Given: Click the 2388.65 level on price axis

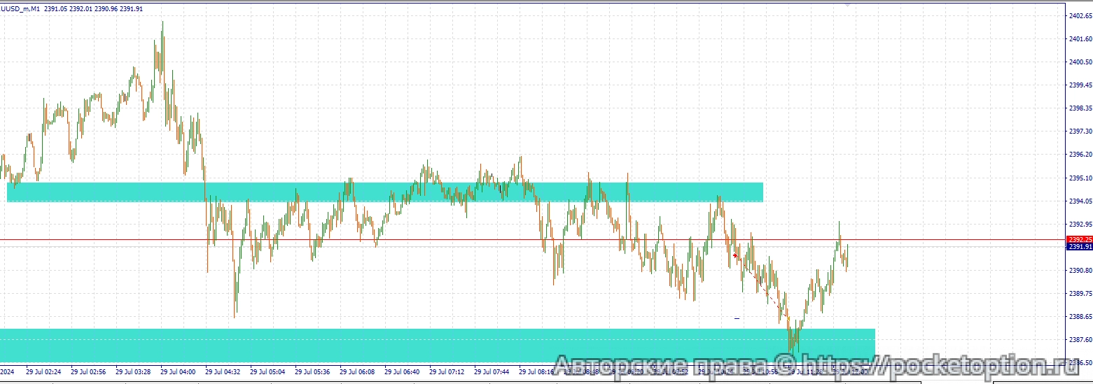Looking at the screenshot, I should [1078, 316].
